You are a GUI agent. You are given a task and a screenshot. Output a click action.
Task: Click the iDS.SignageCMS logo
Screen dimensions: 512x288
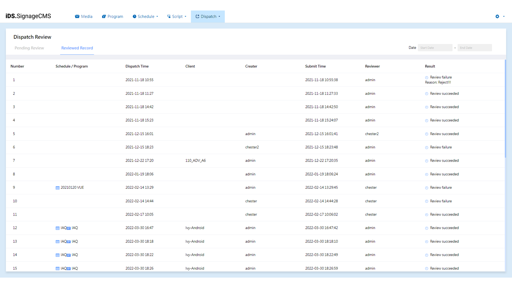coord(28,16)
